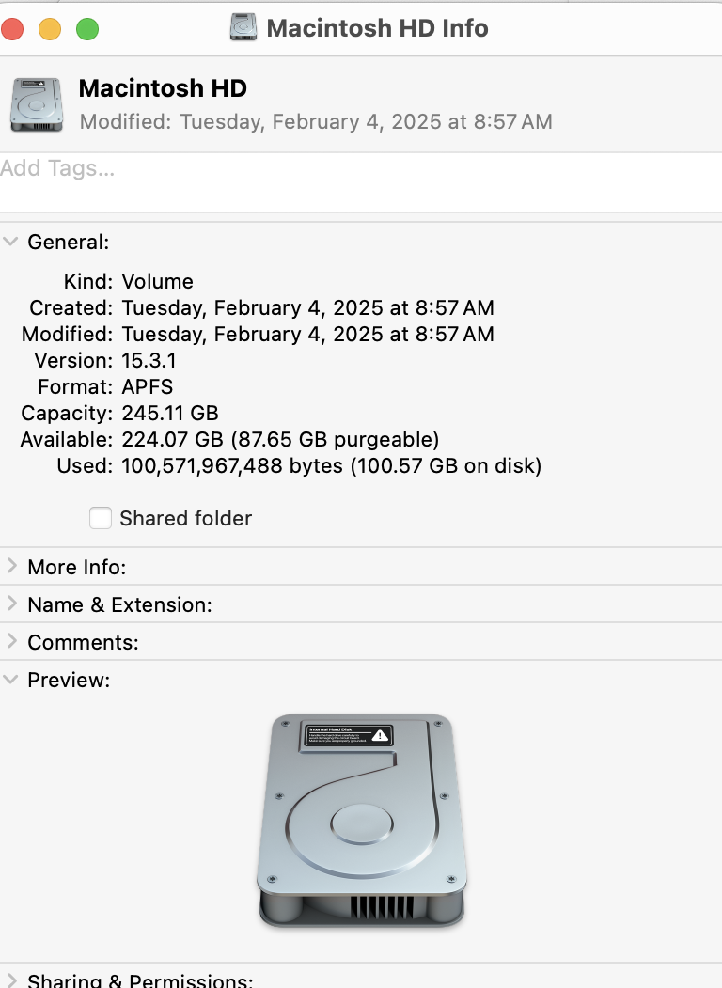Screen dimensions: 722x988
Task: Click the Macintosh HD name in header
Action: point(163,88)
